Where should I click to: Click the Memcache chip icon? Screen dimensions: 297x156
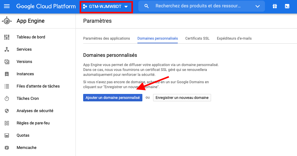[7, 148]
